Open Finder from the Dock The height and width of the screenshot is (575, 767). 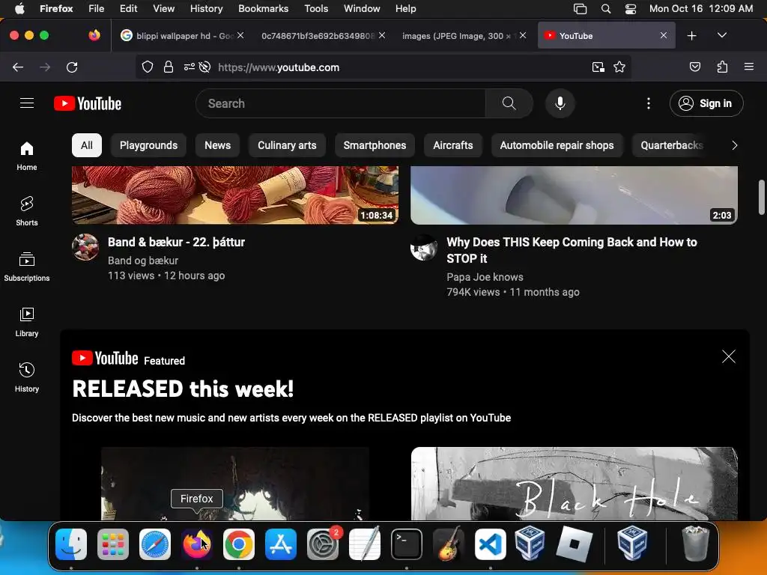click(x=71, y=544)
